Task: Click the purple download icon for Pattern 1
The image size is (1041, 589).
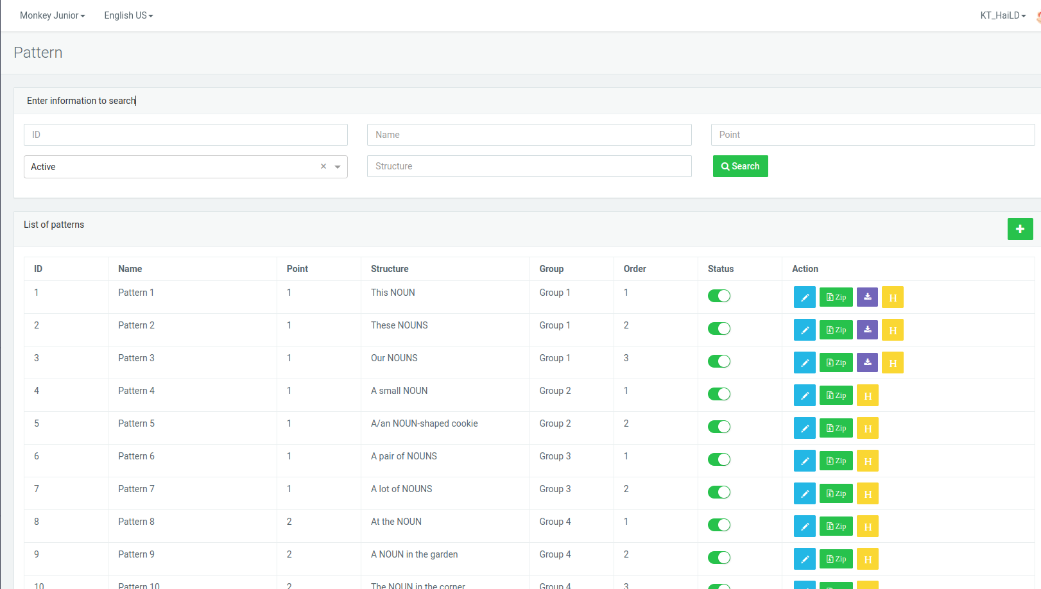Action: [x=867, y=296]
